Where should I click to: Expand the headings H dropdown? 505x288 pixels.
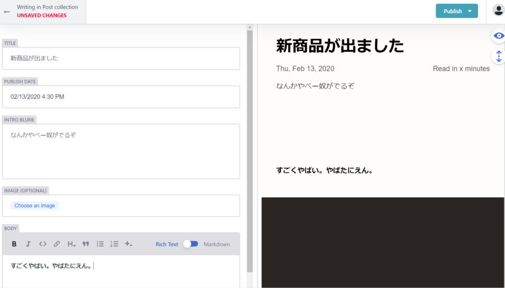click(x=71, y=244)
